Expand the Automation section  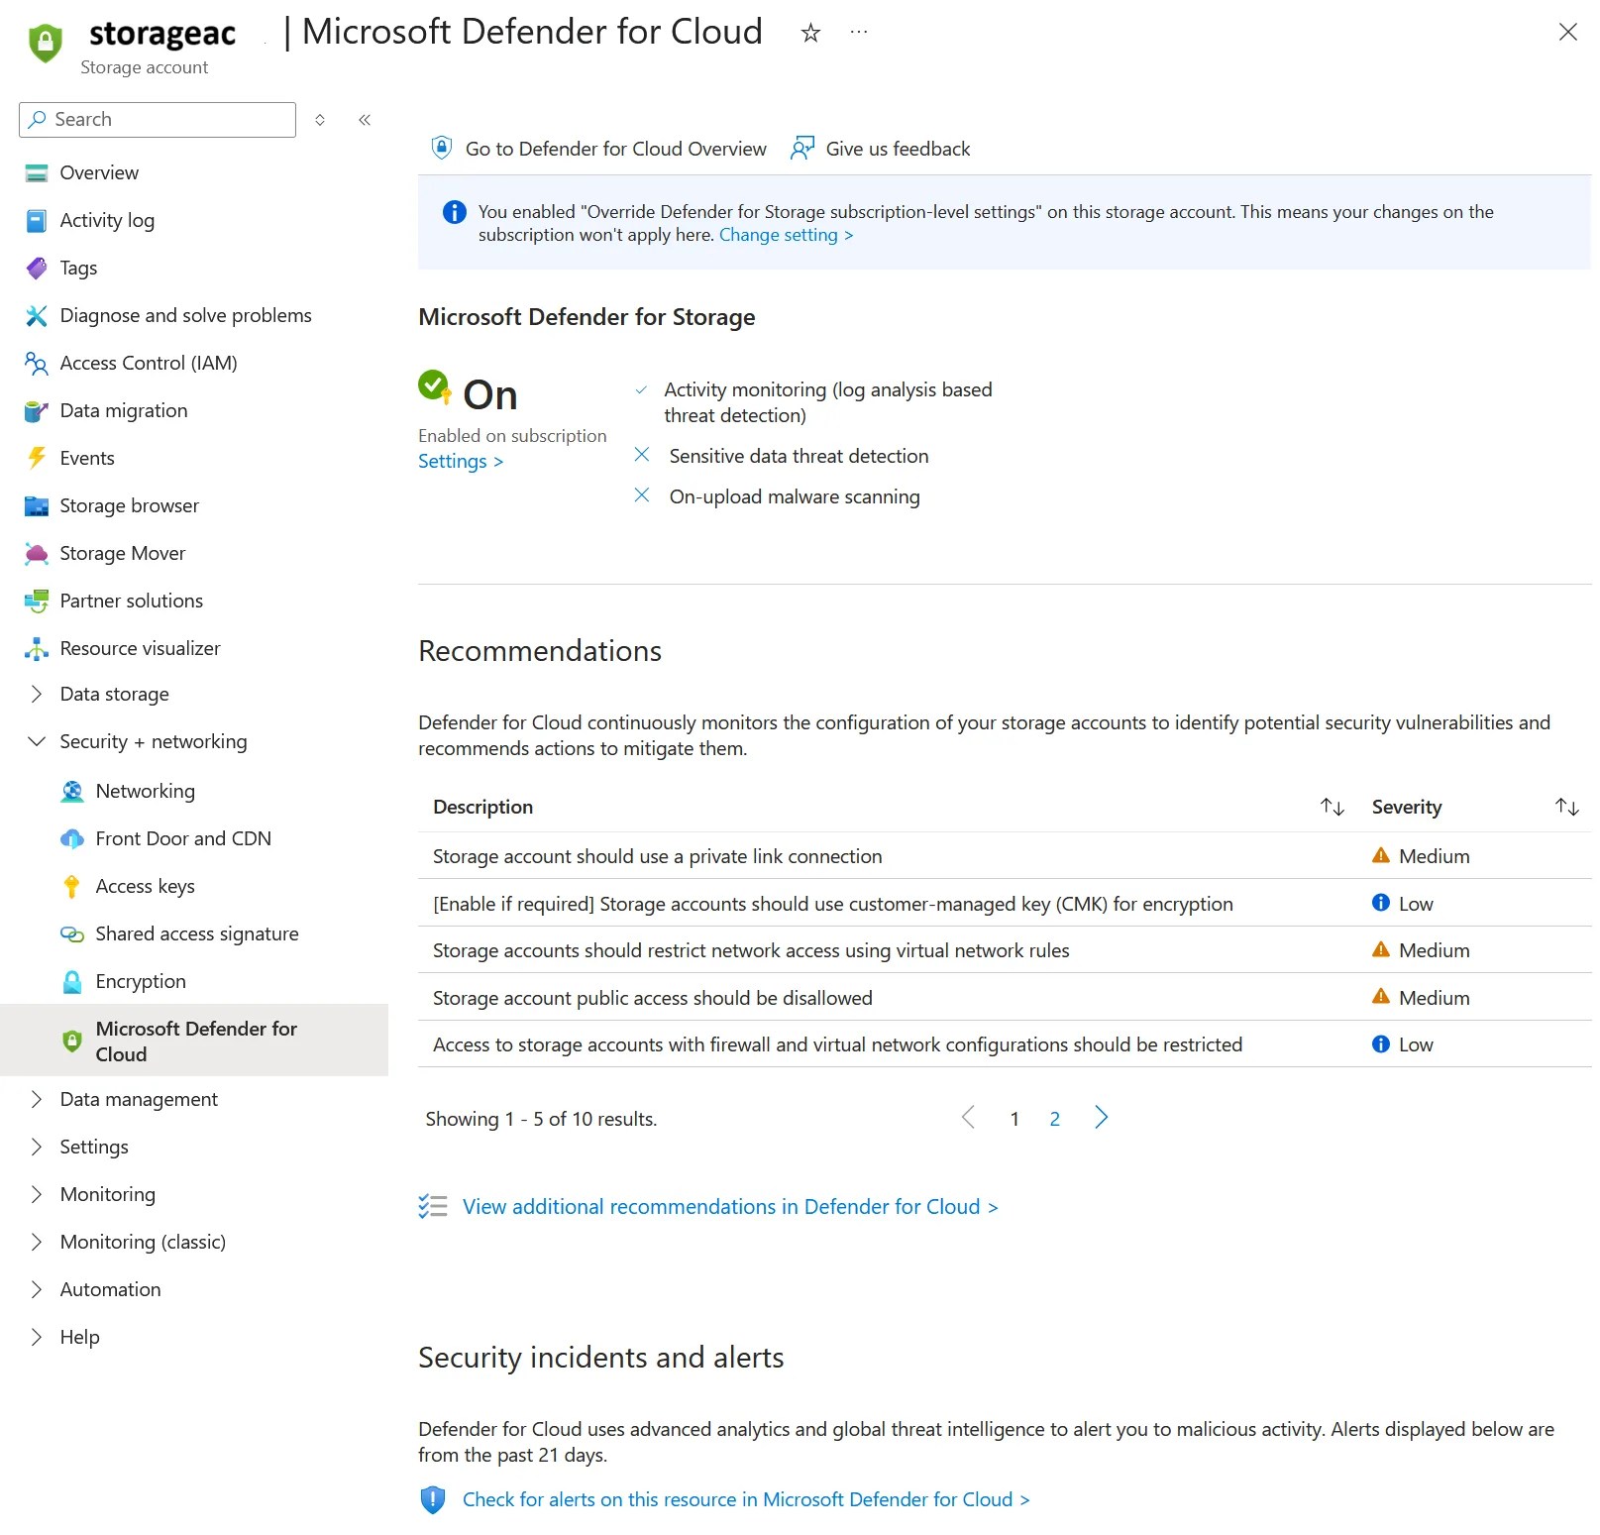[x=37, y=1290]
